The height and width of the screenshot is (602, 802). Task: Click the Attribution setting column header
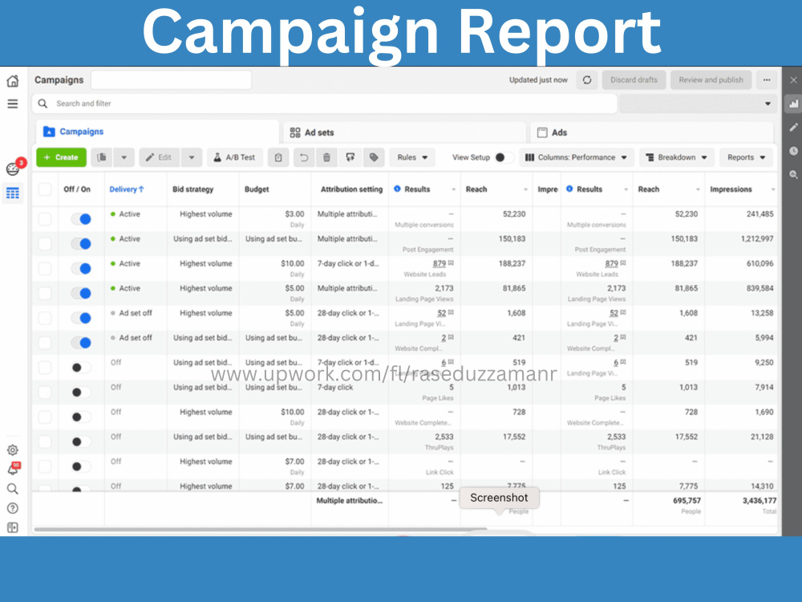tap(351, 189)
